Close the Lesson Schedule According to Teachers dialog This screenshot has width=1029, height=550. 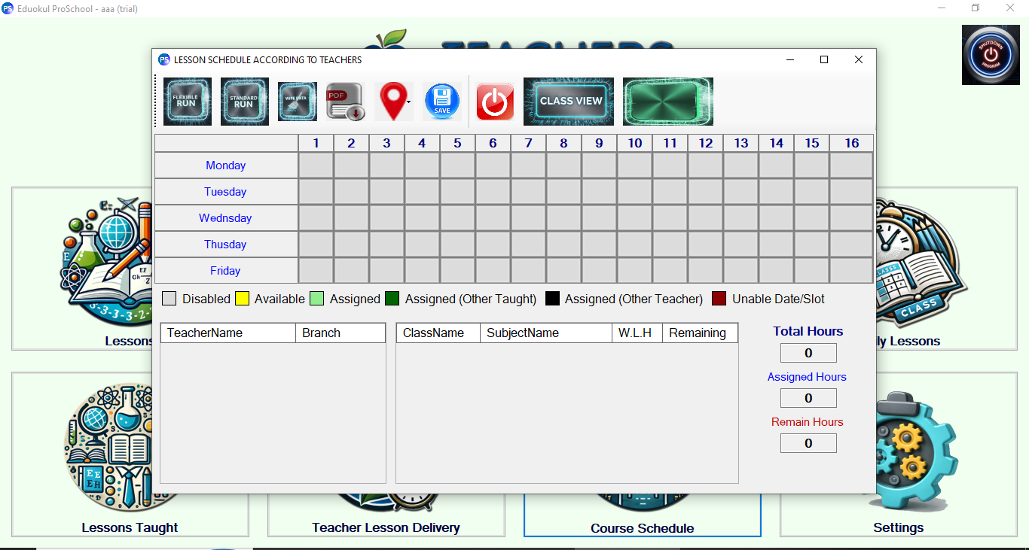859,59
